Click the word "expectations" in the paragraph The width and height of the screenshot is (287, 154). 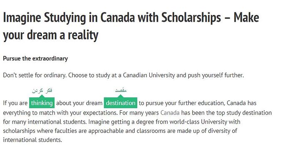(x=100, y=113)
